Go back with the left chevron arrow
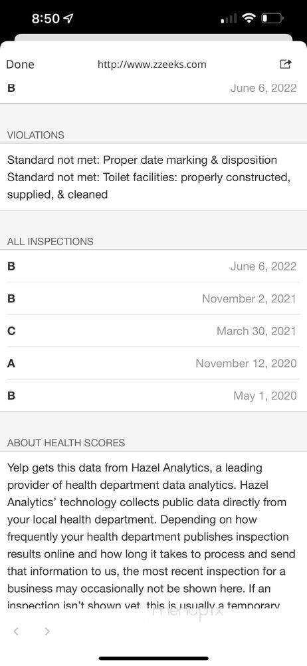This screenshot has height=666, width=307. (16, 631)
